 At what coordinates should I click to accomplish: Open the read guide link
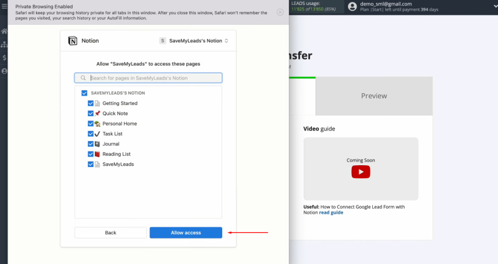point(331,212)
